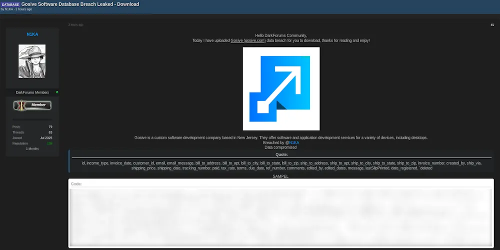Open the thread title "Gosive Software Database Breach Leaked - Download"
Screen dimensions: 500x250
tap(80, 4)
